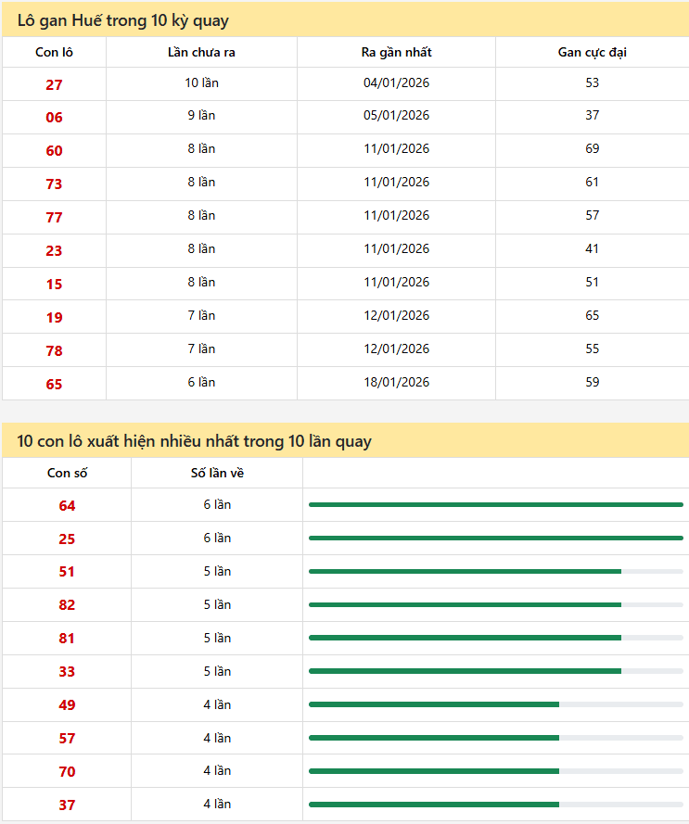Click the 'Lần chưa ra' column header
689x824 pixels.
pyautogui.click(x=201, y=52)
